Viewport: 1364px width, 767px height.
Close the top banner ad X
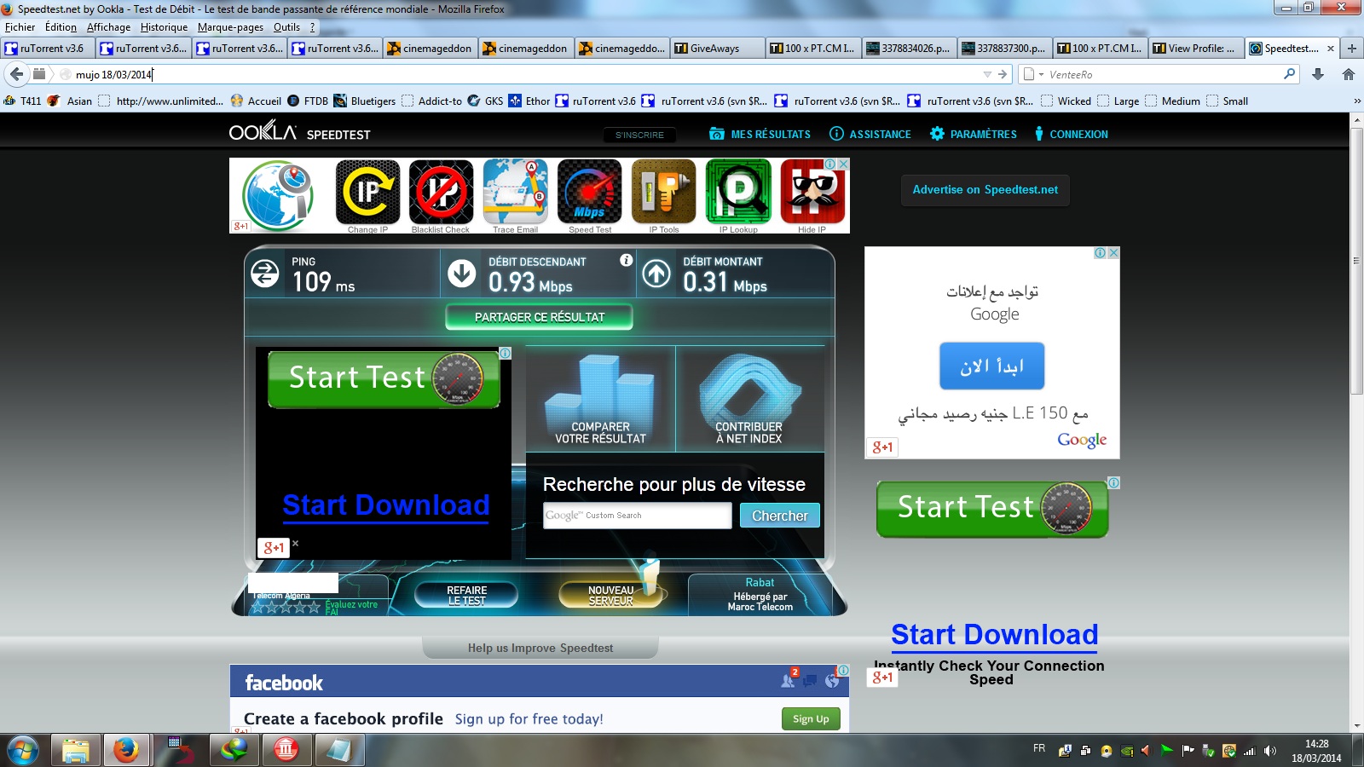point(844,164)
